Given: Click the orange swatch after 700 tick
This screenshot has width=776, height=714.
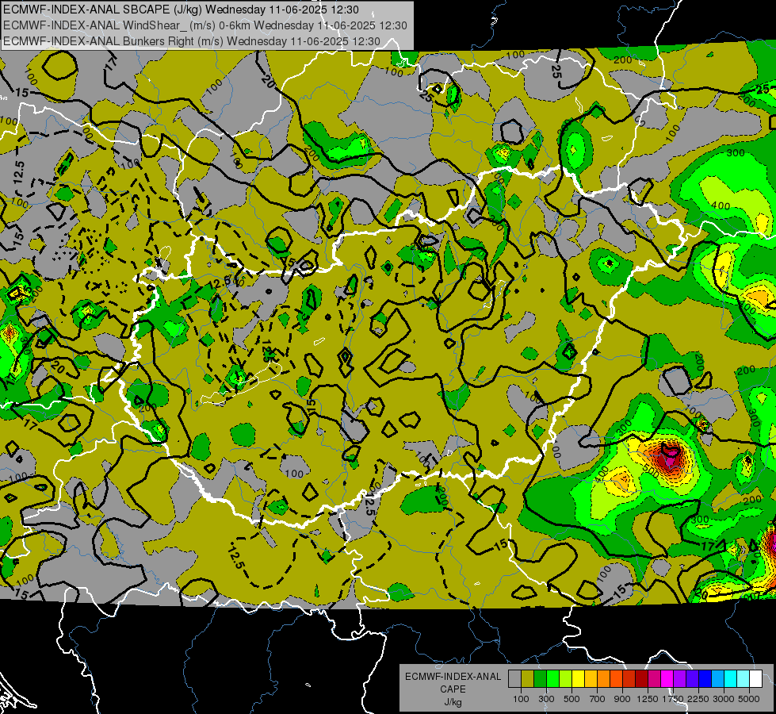Looking at the screenshot, I should pos(604,679).
